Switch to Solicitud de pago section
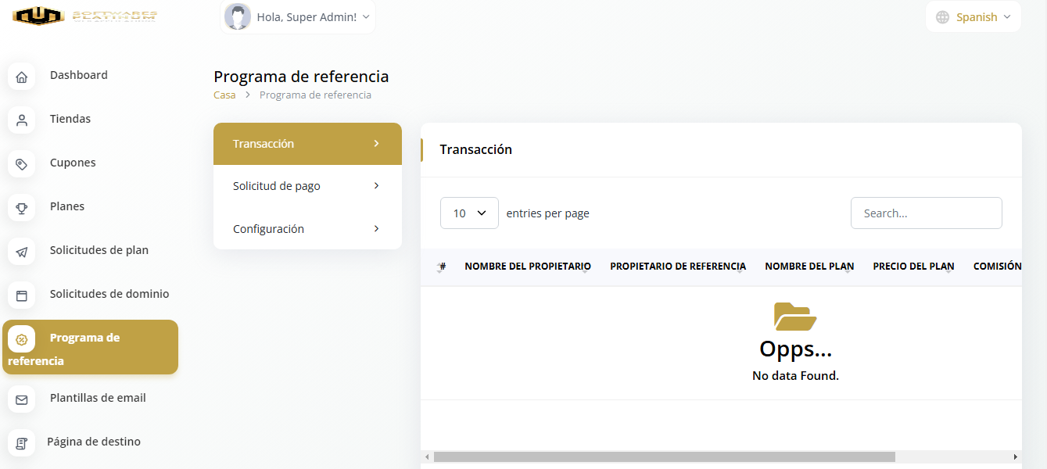 pos(307,186)
